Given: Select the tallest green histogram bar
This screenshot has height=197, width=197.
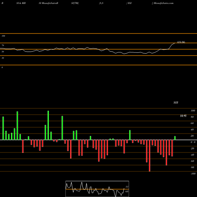Looking at the screenshot, I should (x=48, y=125).
